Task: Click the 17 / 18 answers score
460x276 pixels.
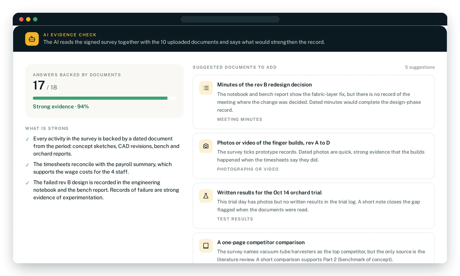Action: (x=45, y=86)
